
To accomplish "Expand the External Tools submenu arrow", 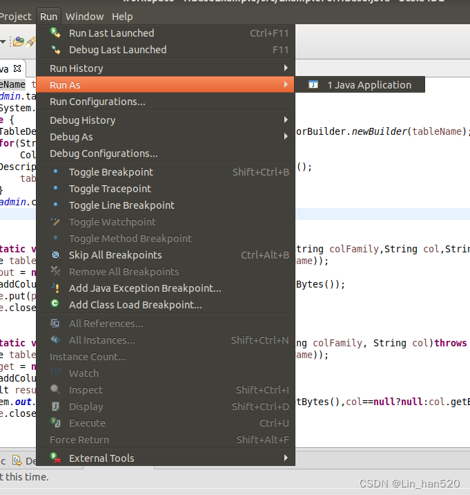I will [286, 458].
